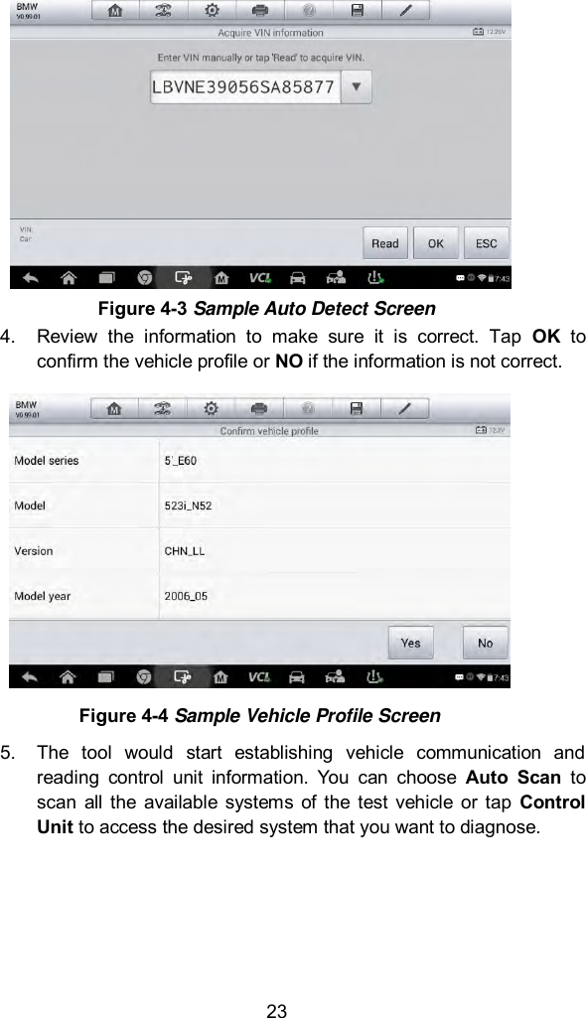Open Settings gear in Confirm vehicle profile toolbar
This screenshot has height=1018, width=586.
(x=211, y=408)
